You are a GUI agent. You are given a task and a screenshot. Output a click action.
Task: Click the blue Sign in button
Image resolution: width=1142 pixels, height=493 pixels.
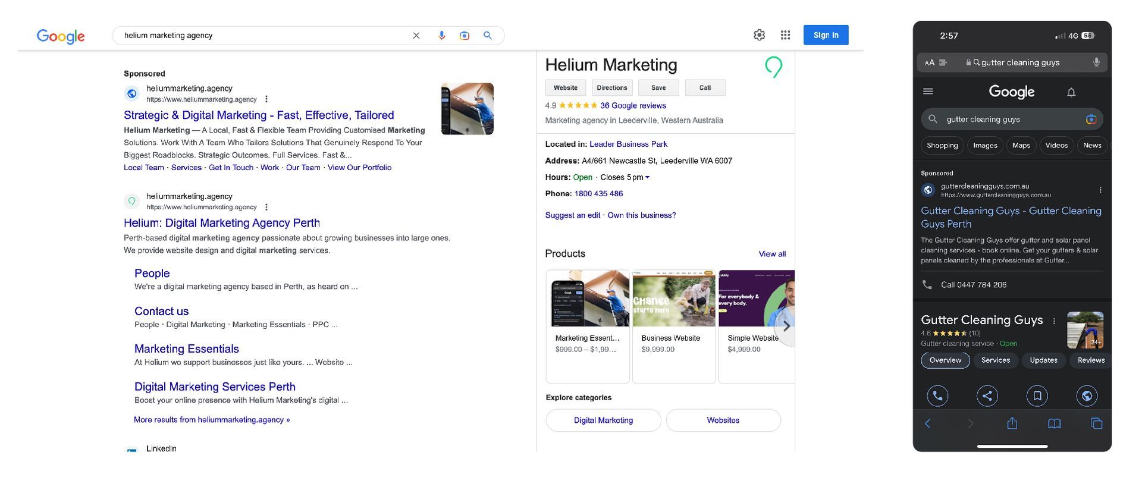(826, 35)
